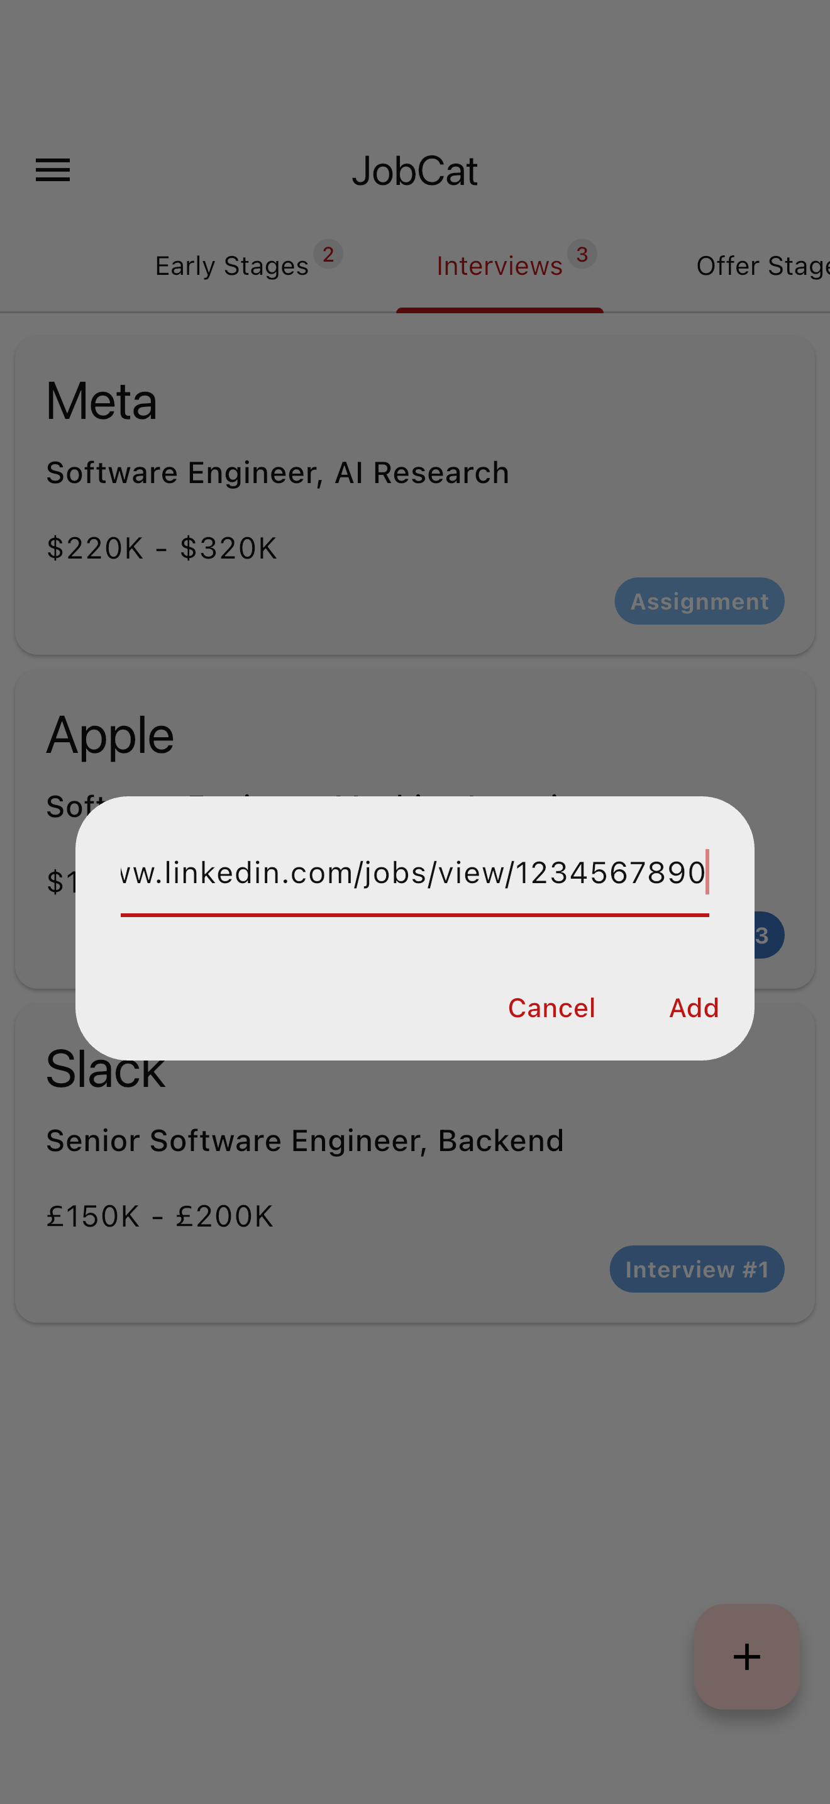Cancel the add job dialog
Viewport: 830px width, 1804px height.
551,1008
